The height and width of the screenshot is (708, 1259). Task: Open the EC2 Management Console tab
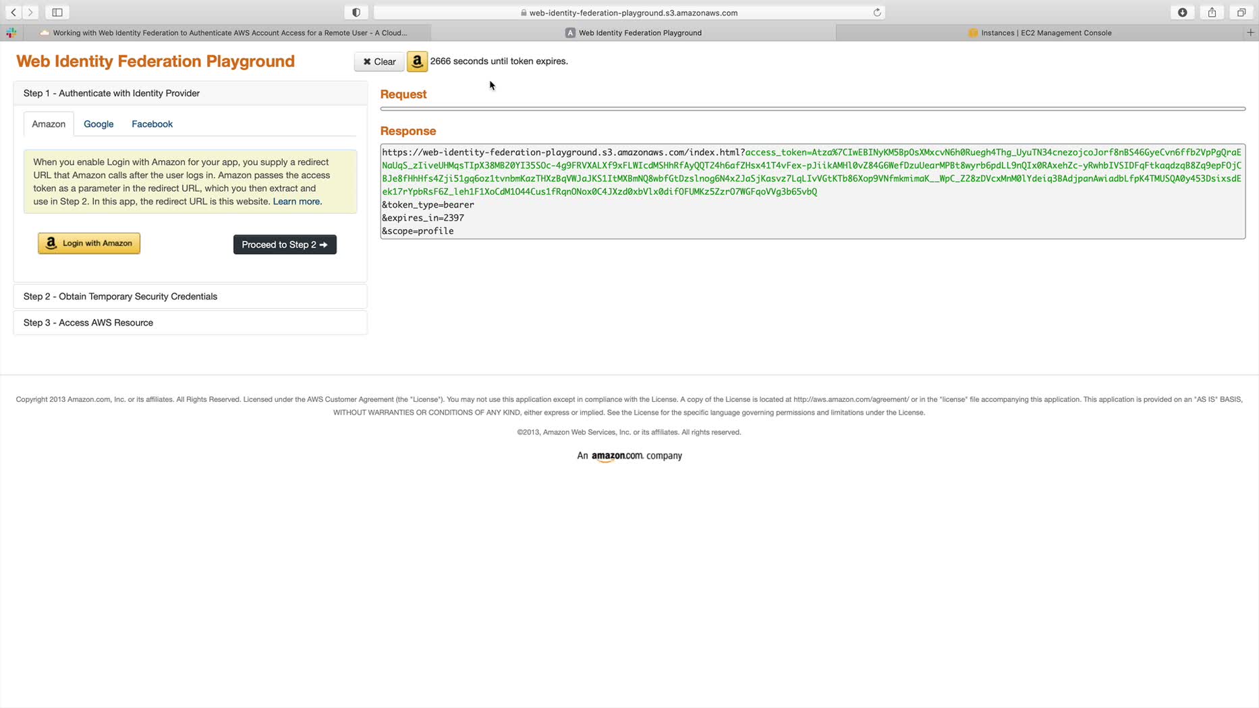coord(1040,32)
